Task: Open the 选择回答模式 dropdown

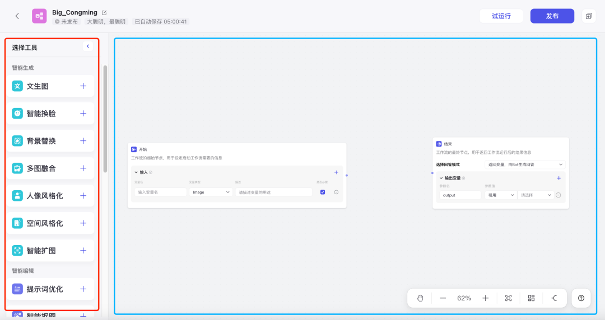Action: pyautogui.click(x=525, y=164)
